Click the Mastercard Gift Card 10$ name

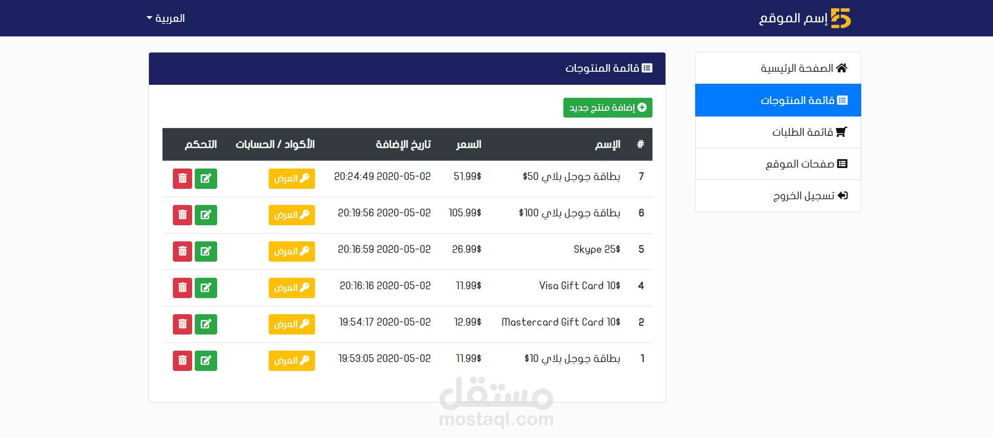tap(561, 322)
